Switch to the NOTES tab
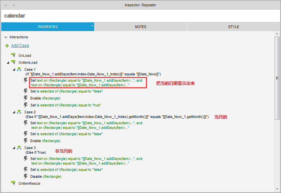 [x=141, y=27]
